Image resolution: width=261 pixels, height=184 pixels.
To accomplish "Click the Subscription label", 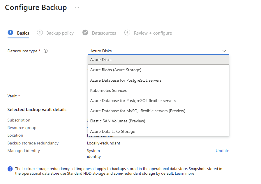I will pos(19,120).
